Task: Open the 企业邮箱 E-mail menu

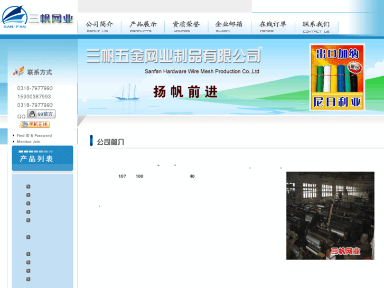Action: 229,27
